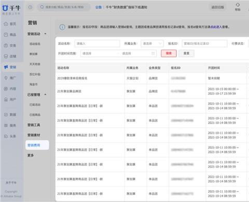This screenshot has height=202, width=249.
Task: Collapse the 已报管理 menu group
Action: [45, 95]
